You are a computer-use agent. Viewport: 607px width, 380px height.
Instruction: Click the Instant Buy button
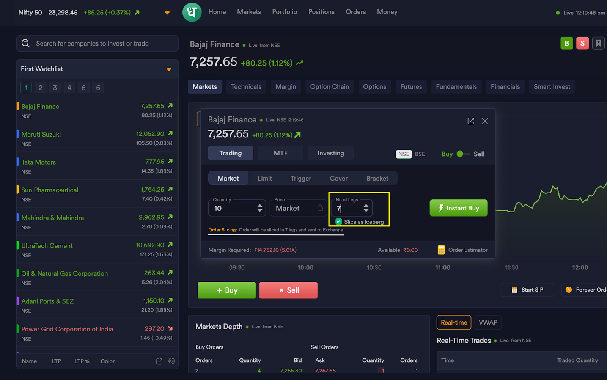tap(459, 208)
